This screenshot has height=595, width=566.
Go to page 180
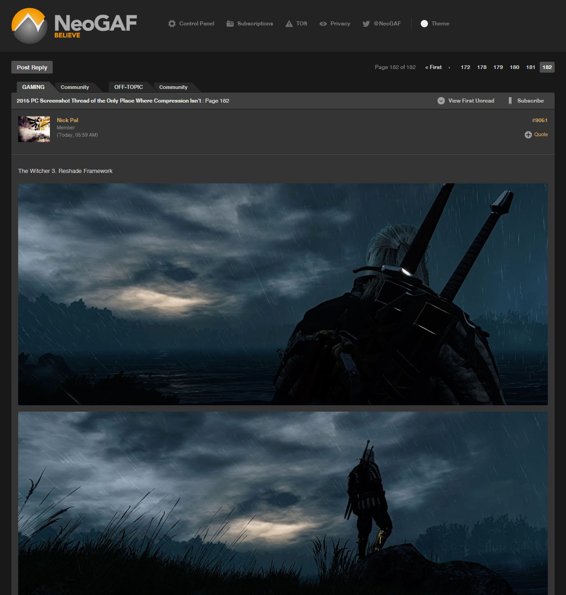(514, 67)
